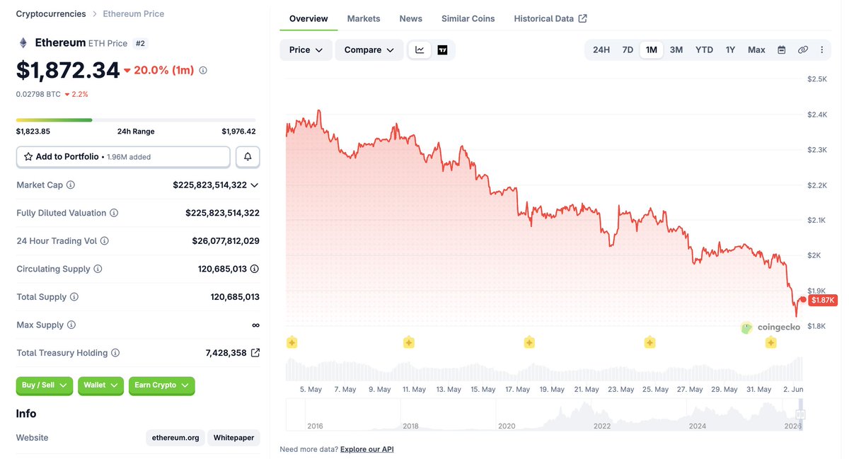849x459 pixels.
Task: Click the yellow event marker near 31. May
Action: click(x=770, y=342)
